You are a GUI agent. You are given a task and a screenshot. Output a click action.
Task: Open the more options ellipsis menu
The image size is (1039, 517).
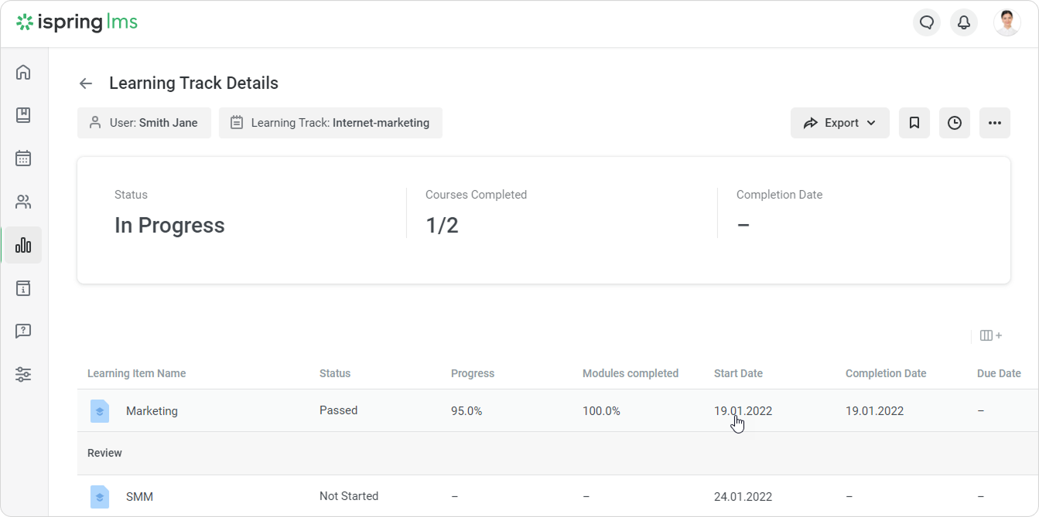995,123
